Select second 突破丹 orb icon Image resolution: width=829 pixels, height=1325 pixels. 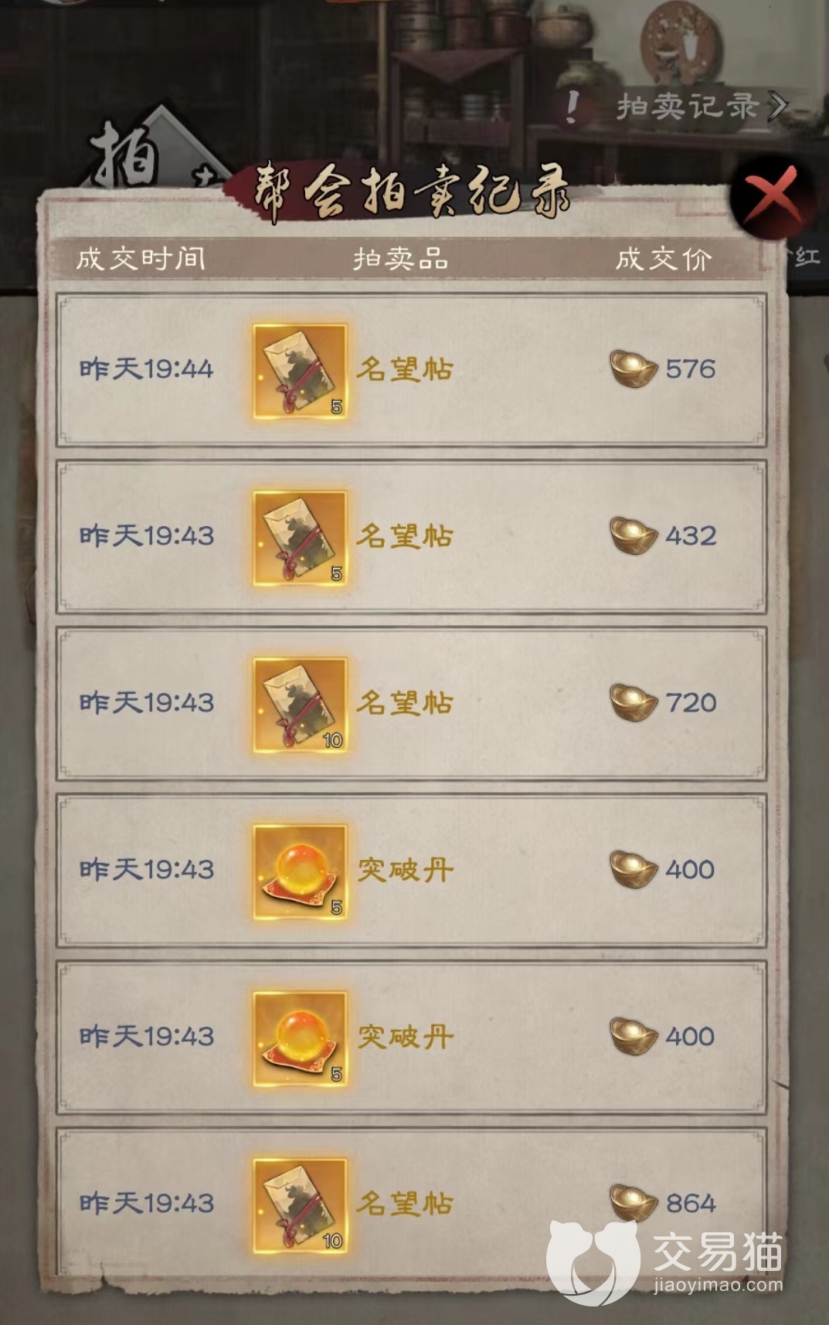(x=301, y=1039)
